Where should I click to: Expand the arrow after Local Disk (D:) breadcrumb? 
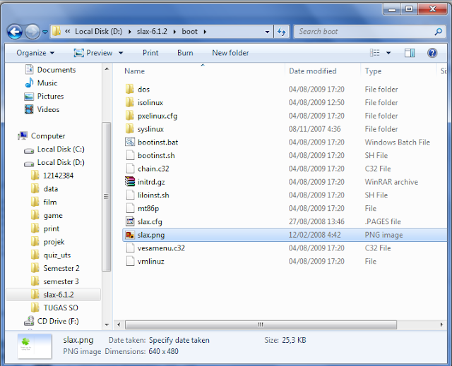tap(130, 32)
